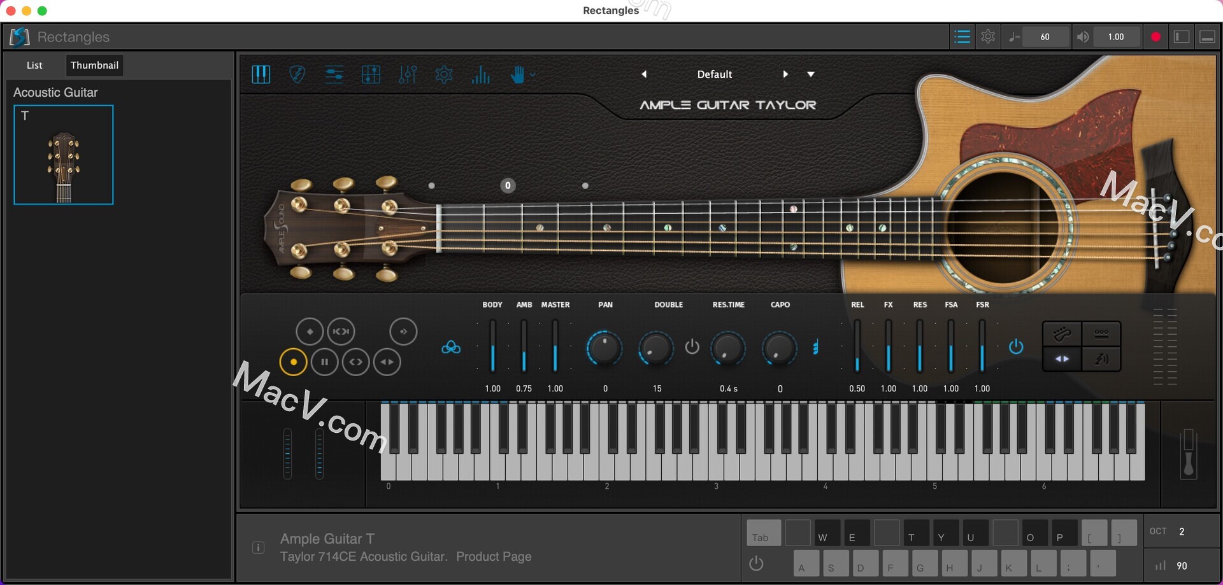Open host settings gear icon

point(988,37)
